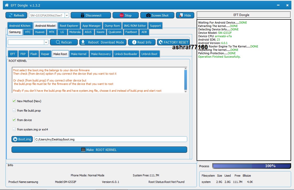Switch to the EFT sub-tab
This screenshot has height=190, width=294.
(x=13, y=54)
